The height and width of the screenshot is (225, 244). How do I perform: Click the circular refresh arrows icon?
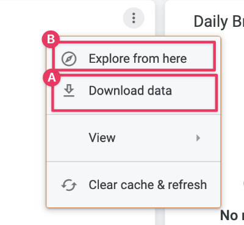click(69, 185)
